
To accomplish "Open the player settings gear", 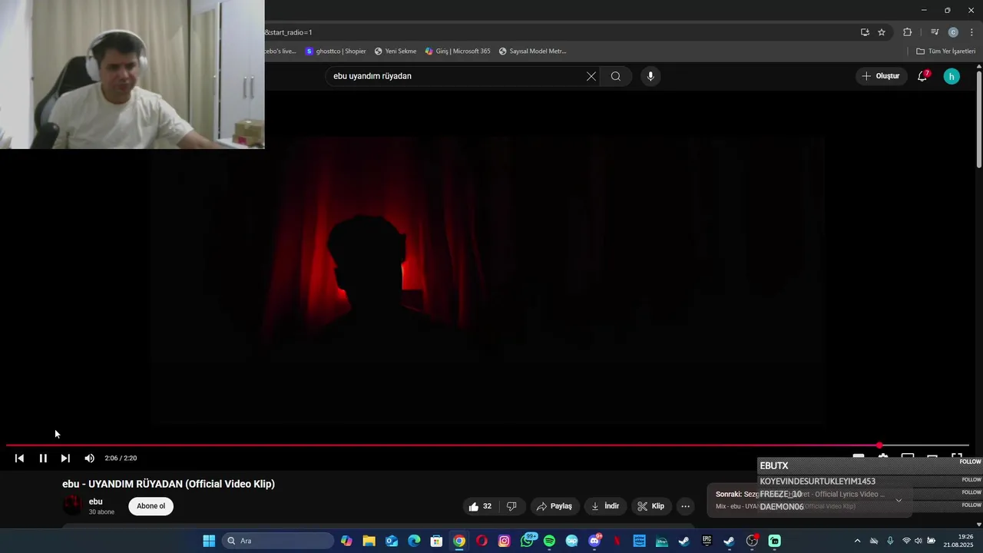I will click(x=883, y=457).
